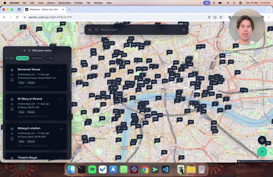Viewport: 273px width, 177px height.
Task: Click the green add post plus button
Action: pyautogui.click(x=262, y=151)
